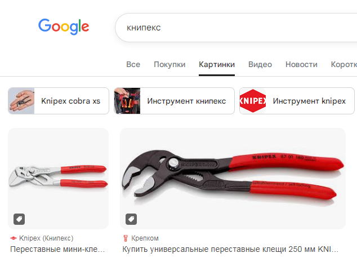
Task: Click the Knipex favicon beside Knipex (Книпекс)
Action: tap(14, 238)
